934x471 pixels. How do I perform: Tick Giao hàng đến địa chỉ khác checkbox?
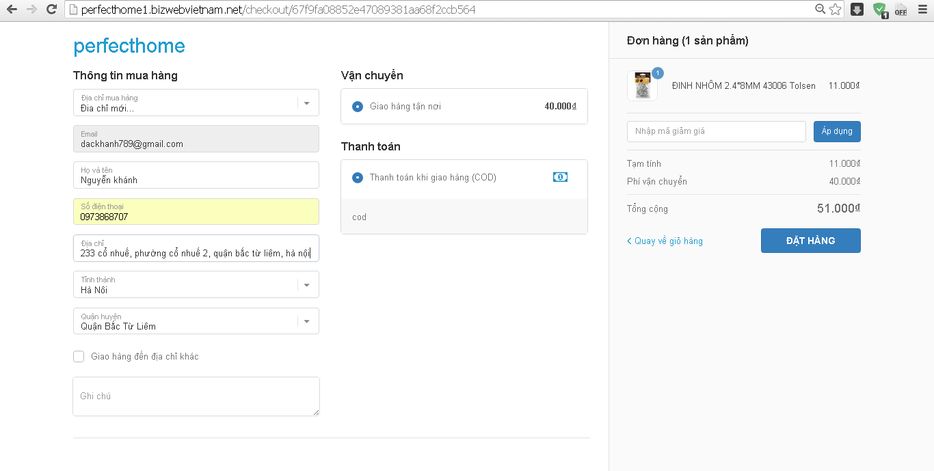pyautogui.click(x=79, y=356)
